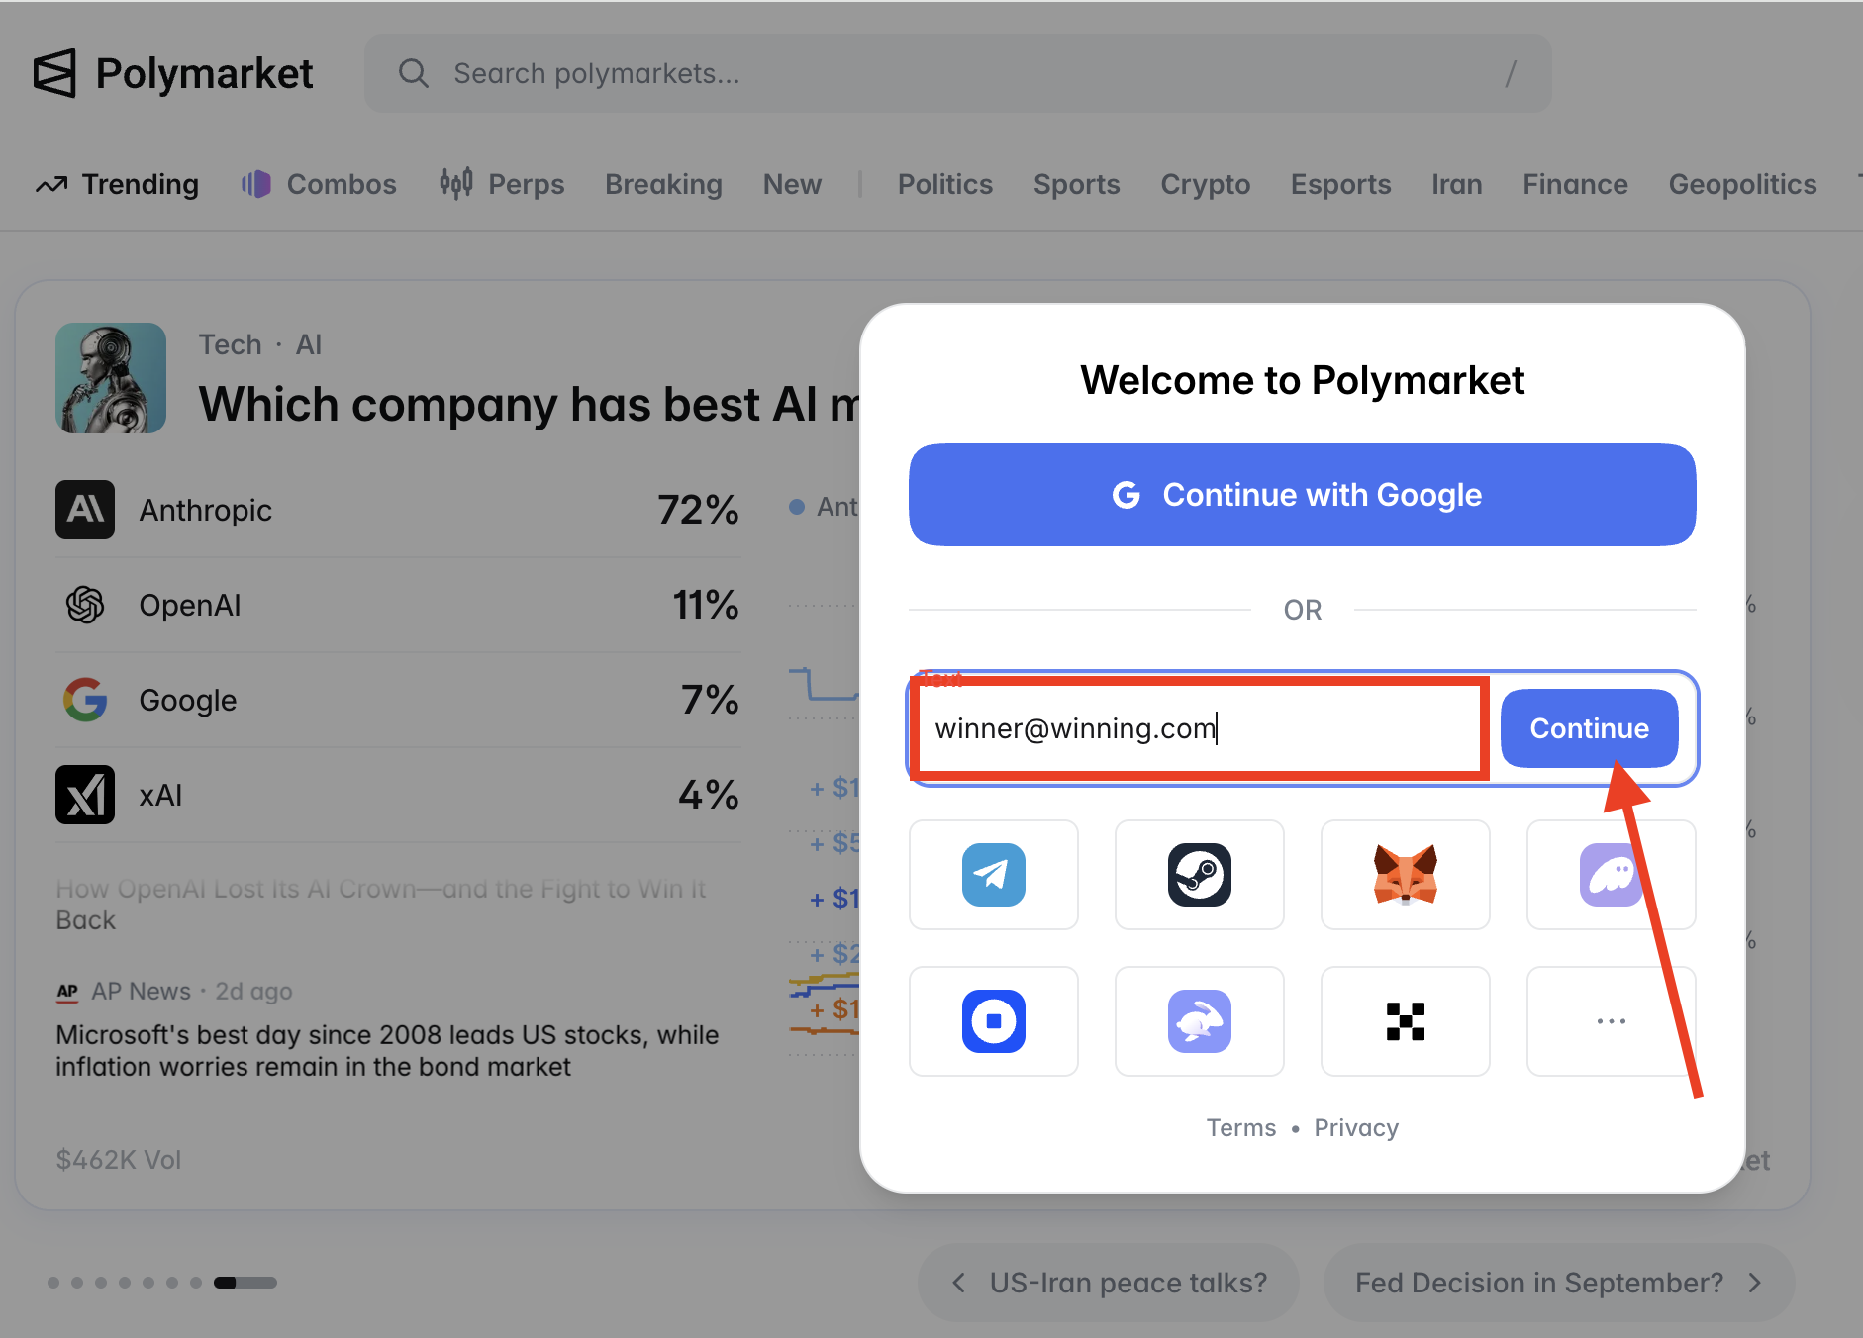The height and width of the screenshot is (1338, 1863).
Task: Open the Microsoft's best day news headline
Action: coord(387,1051)
